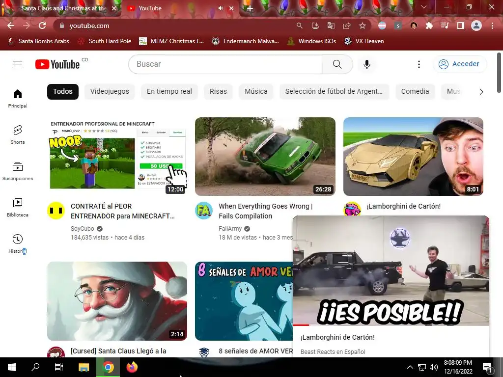Open a new browser tab
Viewport: 503px width, 377px height.
(250, 9)
